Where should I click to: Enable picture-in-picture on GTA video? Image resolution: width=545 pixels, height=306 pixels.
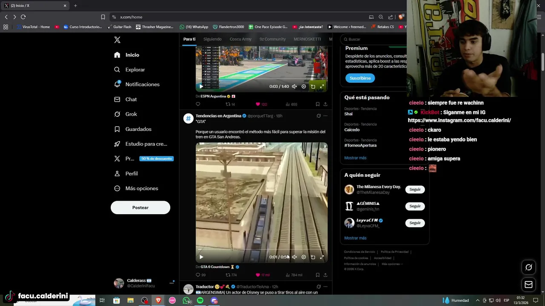click(x=313, y=257)
